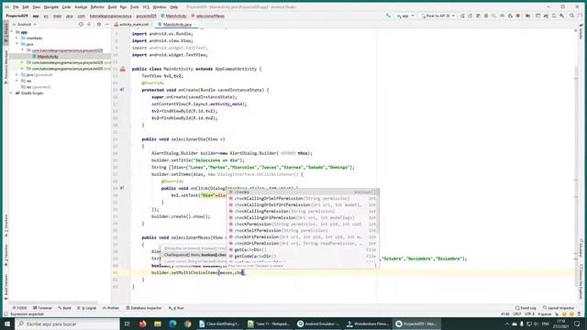Click the Project panel settings gear icon
587x330 pixels.
click(99, 25)
